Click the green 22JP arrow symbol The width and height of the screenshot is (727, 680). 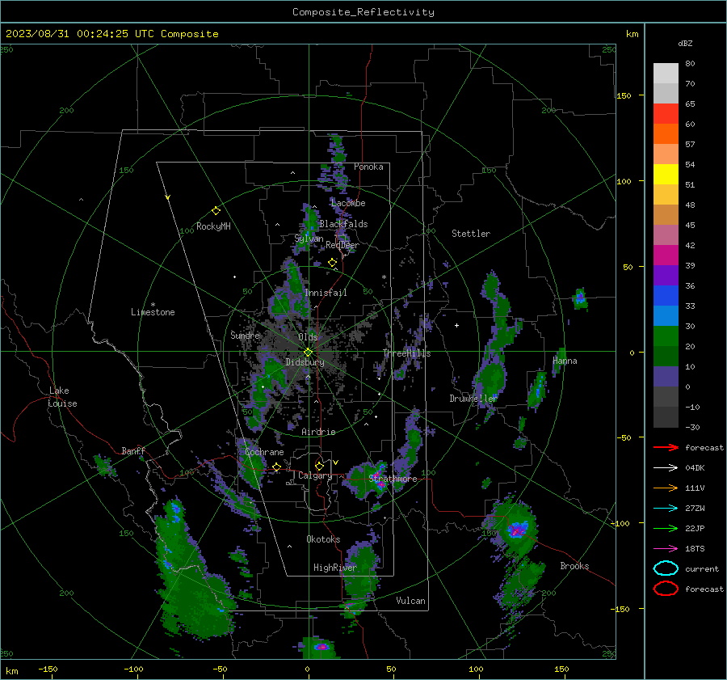click(666, 528)
